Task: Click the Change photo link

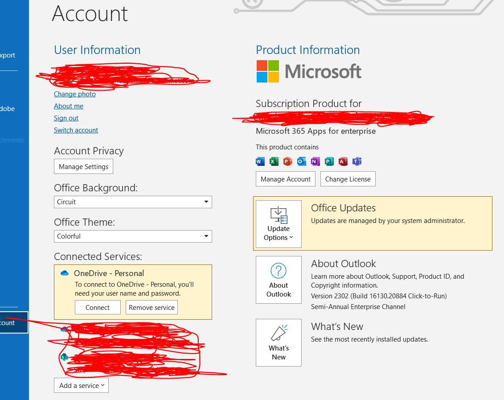Action: [x=75, y=94]
